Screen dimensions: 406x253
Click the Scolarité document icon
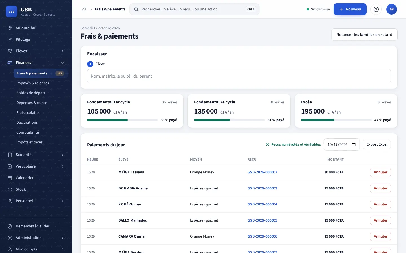point(10,155)
